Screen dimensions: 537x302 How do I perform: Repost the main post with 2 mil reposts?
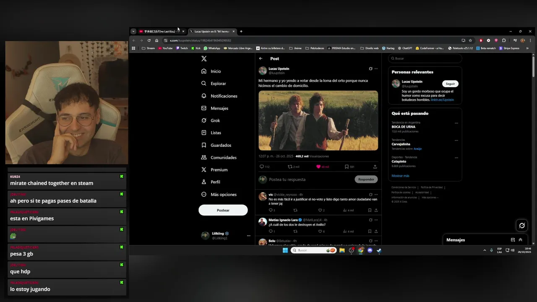pos(293,167)
